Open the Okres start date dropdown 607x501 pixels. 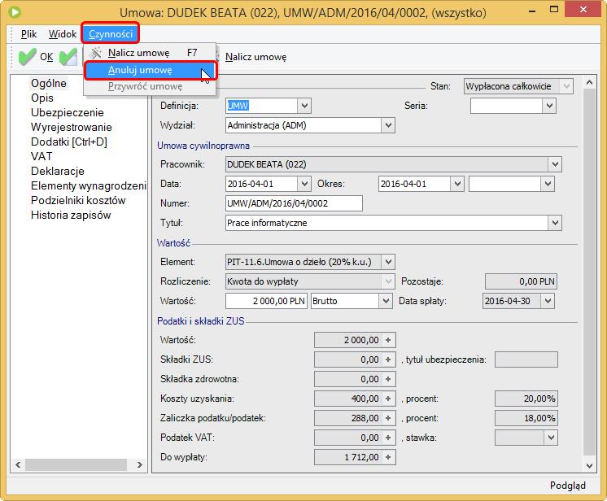[457, 184]
